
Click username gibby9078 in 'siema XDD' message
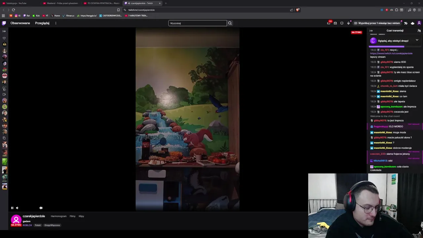[x=386, y=62]
